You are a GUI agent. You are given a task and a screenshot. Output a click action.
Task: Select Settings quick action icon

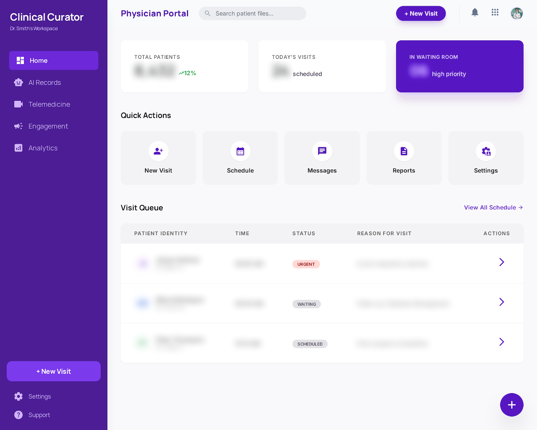[486, 151]
